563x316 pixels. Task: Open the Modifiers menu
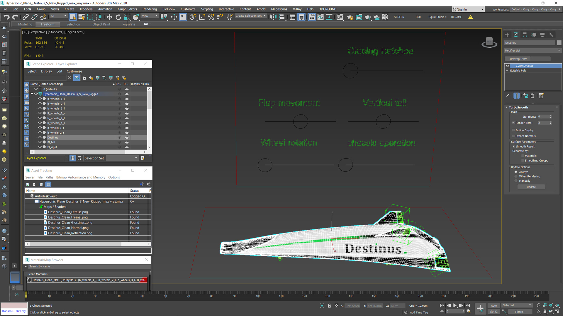click(86, 9)
